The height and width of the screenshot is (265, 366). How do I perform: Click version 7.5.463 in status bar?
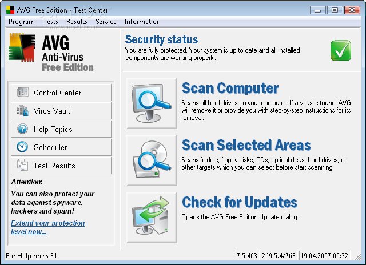point(247,256)
